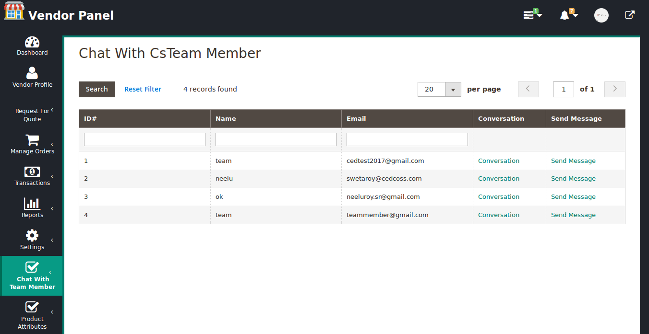Viewport: 649px width, 334px height.
Task: Select email teammember@gmail.com
Action: tap(387, 215)
